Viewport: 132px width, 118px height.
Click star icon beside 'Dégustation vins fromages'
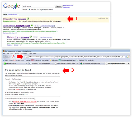pos(28,18)
